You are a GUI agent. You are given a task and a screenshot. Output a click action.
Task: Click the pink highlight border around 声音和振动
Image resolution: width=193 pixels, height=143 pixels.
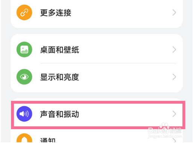[98, 102]
